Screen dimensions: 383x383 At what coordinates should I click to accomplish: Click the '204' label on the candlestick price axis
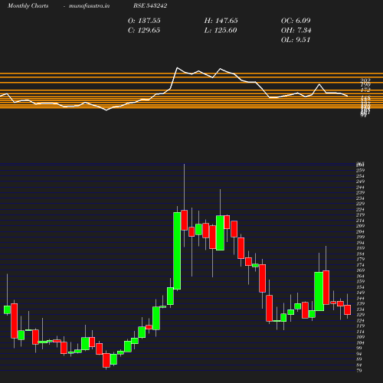point(361,231)
